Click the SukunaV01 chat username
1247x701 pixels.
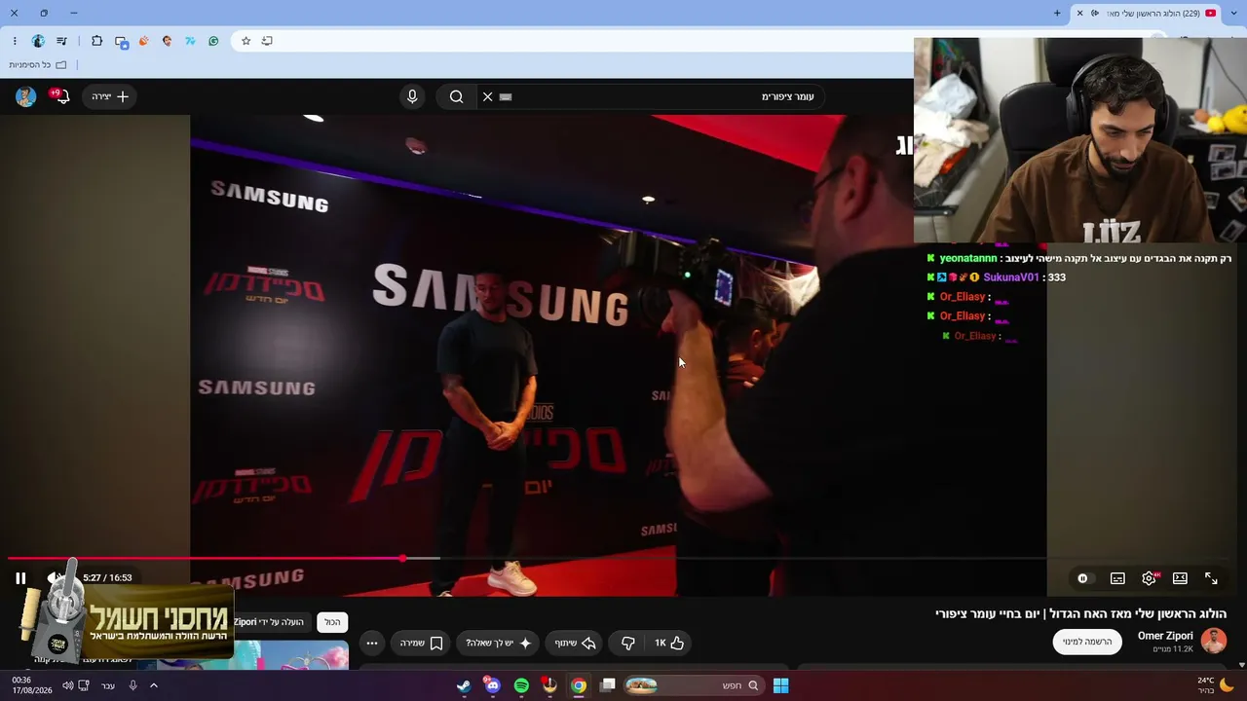click(1011, 277)
